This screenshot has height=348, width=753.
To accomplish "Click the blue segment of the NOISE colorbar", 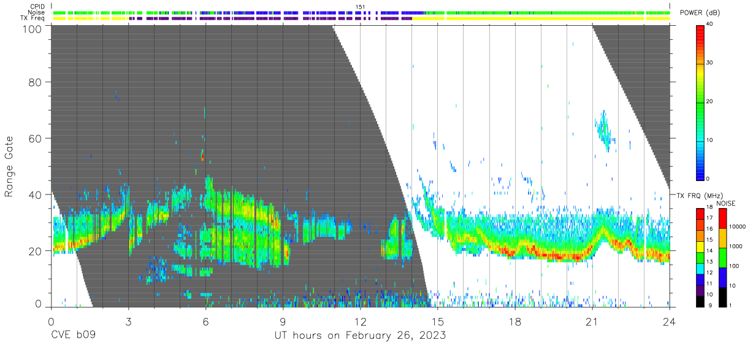I will tap(723, 277).
